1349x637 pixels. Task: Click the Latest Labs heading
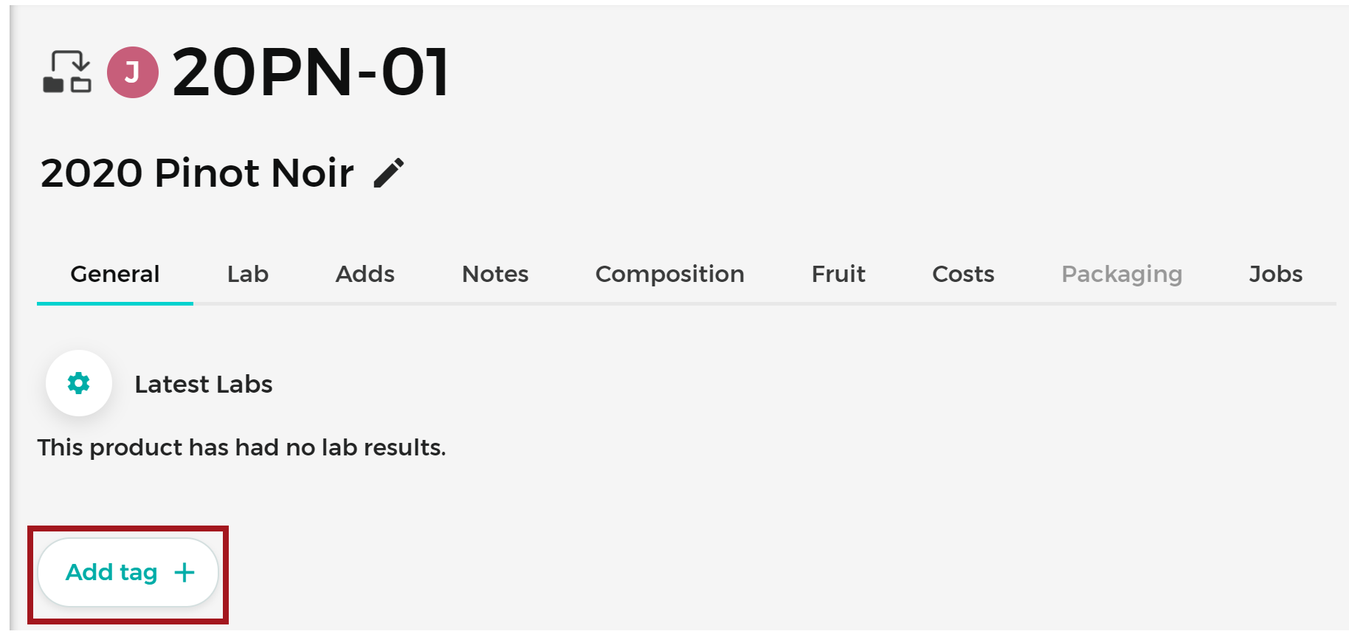pyautogui.click(x=204, y=384)
